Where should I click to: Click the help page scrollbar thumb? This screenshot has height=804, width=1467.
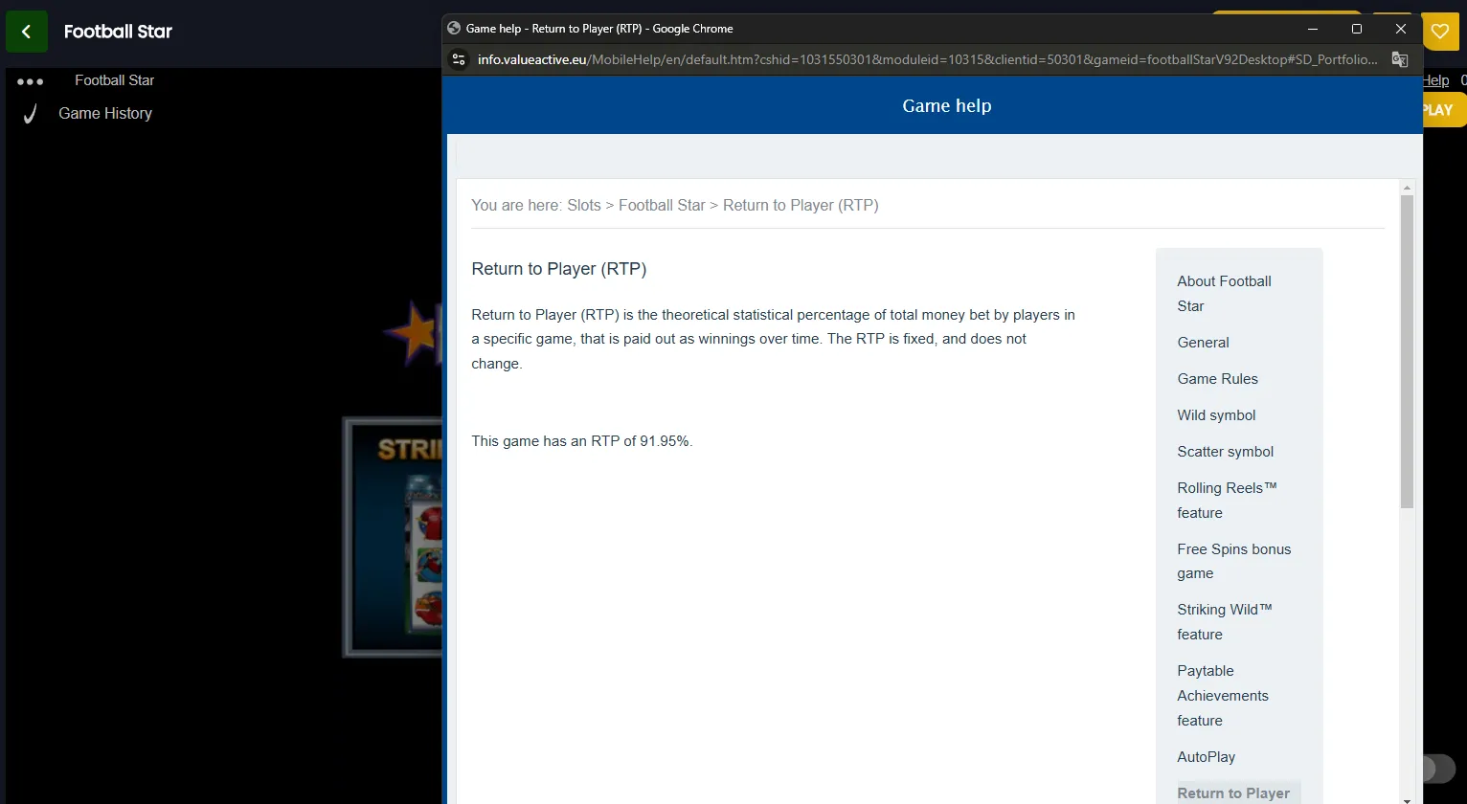pyautogui.click(x=1407, y=351)
